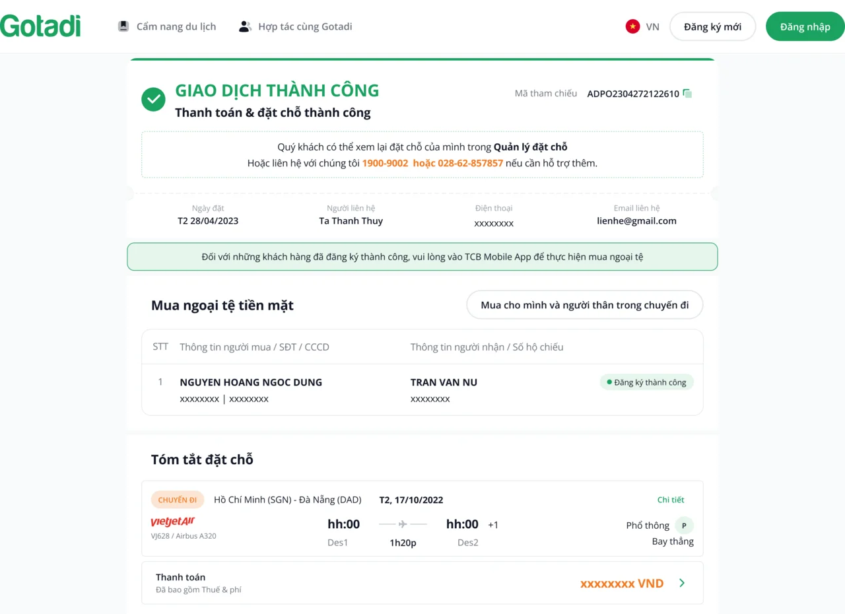
Task: Click the Đăng ký mới button
Action: pyautogui.click(x=712, y=26)
